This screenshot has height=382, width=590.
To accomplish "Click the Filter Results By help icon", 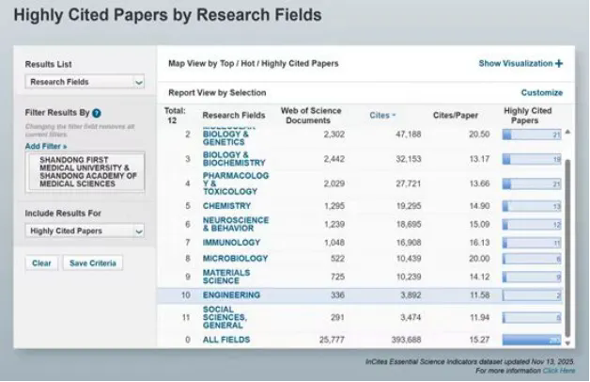I will [98, 114].
